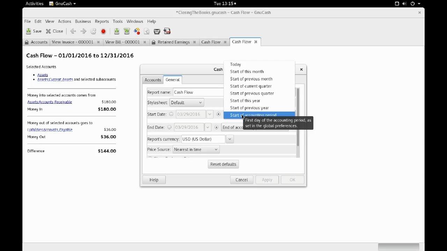Screen dimensions: 447x251
Task: Switch to View Invoice - 000001 tab
Action: pyautogui.click(x=73, y=42)
